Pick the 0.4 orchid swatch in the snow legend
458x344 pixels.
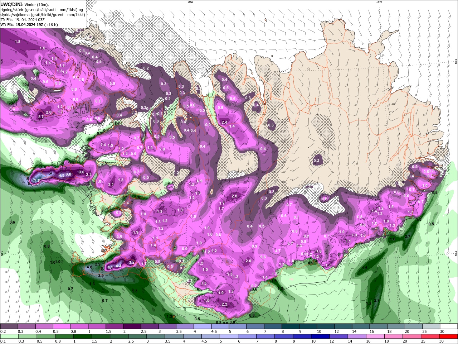tap(44, 326)
